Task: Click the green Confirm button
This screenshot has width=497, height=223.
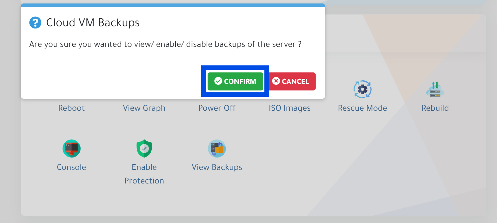Action: click(235, 81)
